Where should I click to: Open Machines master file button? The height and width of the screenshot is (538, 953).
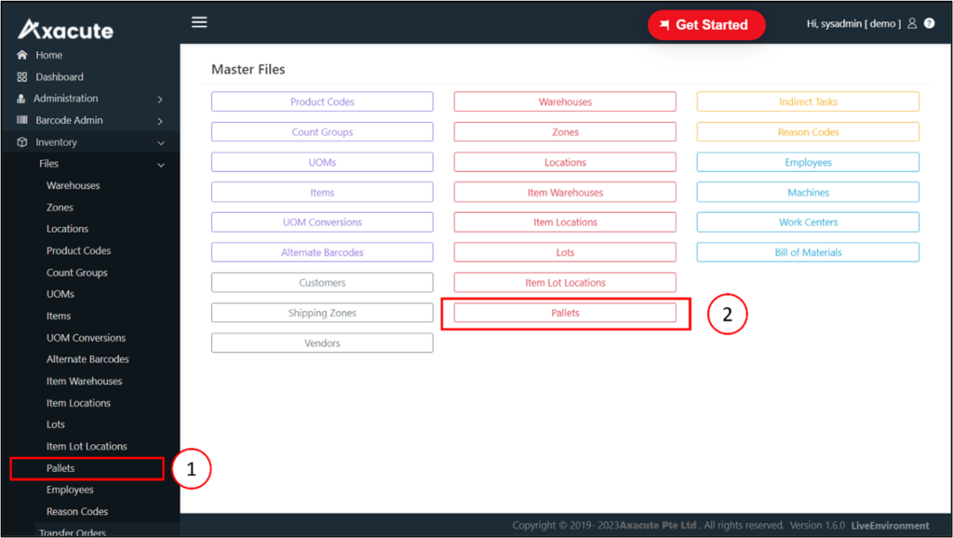click(808, 192)
